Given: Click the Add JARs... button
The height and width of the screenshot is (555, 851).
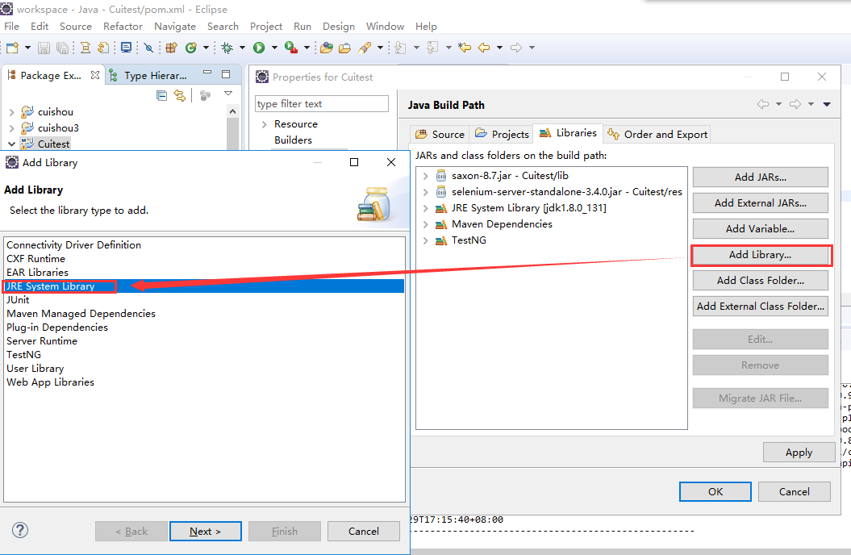Looking at the screenshot, I should 761,177.
